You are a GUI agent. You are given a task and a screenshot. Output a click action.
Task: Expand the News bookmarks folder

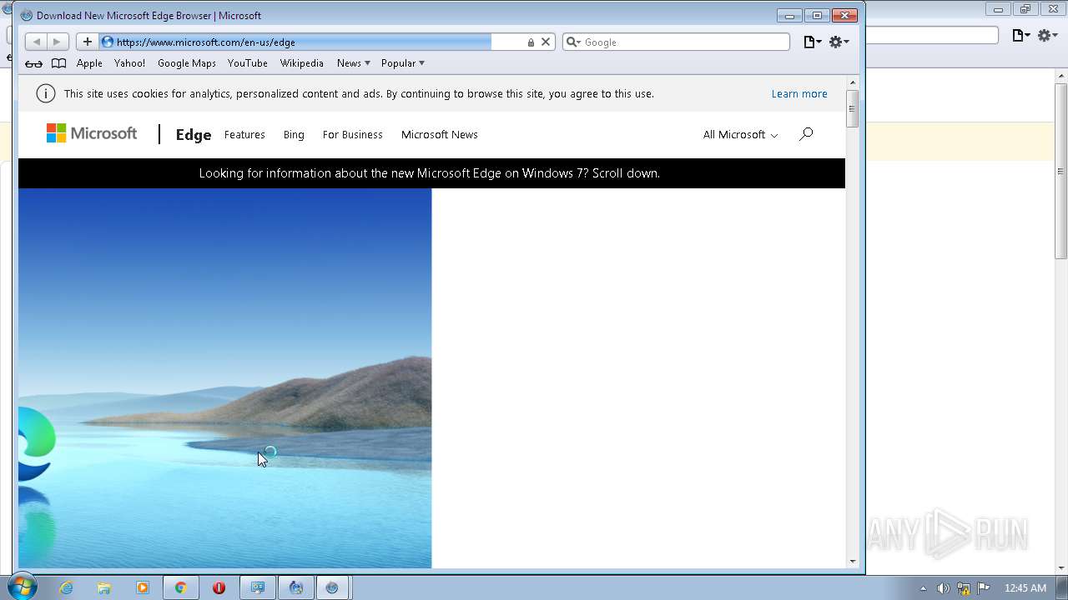[354, 63]
